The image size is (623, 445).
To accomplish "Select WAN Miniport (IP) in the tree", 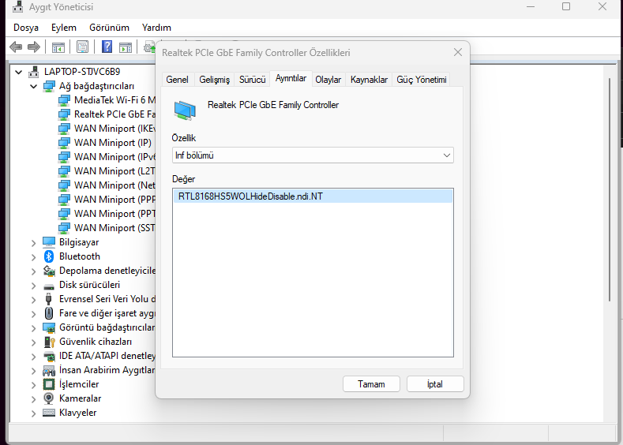I will [112, 143].
